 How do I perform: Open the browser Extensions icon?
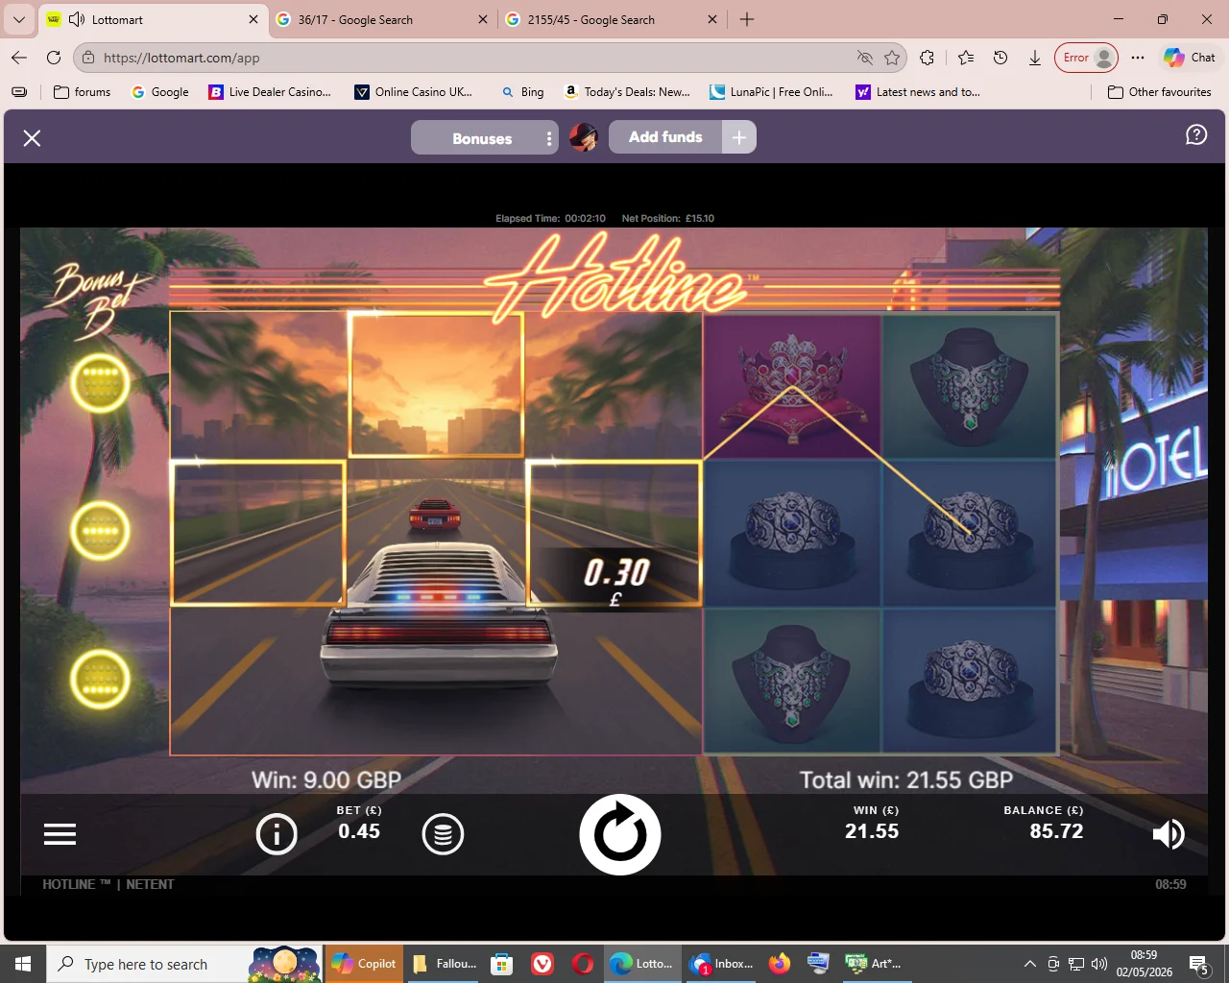927,58
